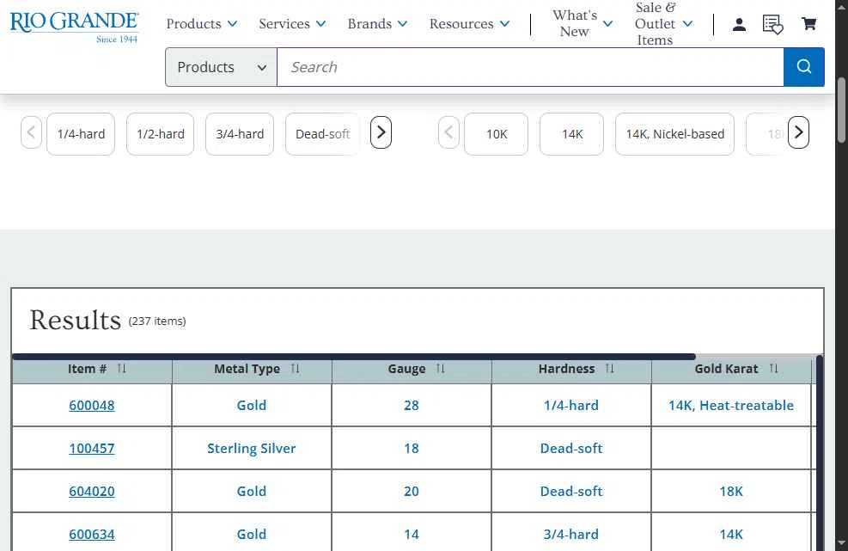Screen dimensions: 848x551
Task: Click the magnifier search button
Action: click(x=804, y=67)
